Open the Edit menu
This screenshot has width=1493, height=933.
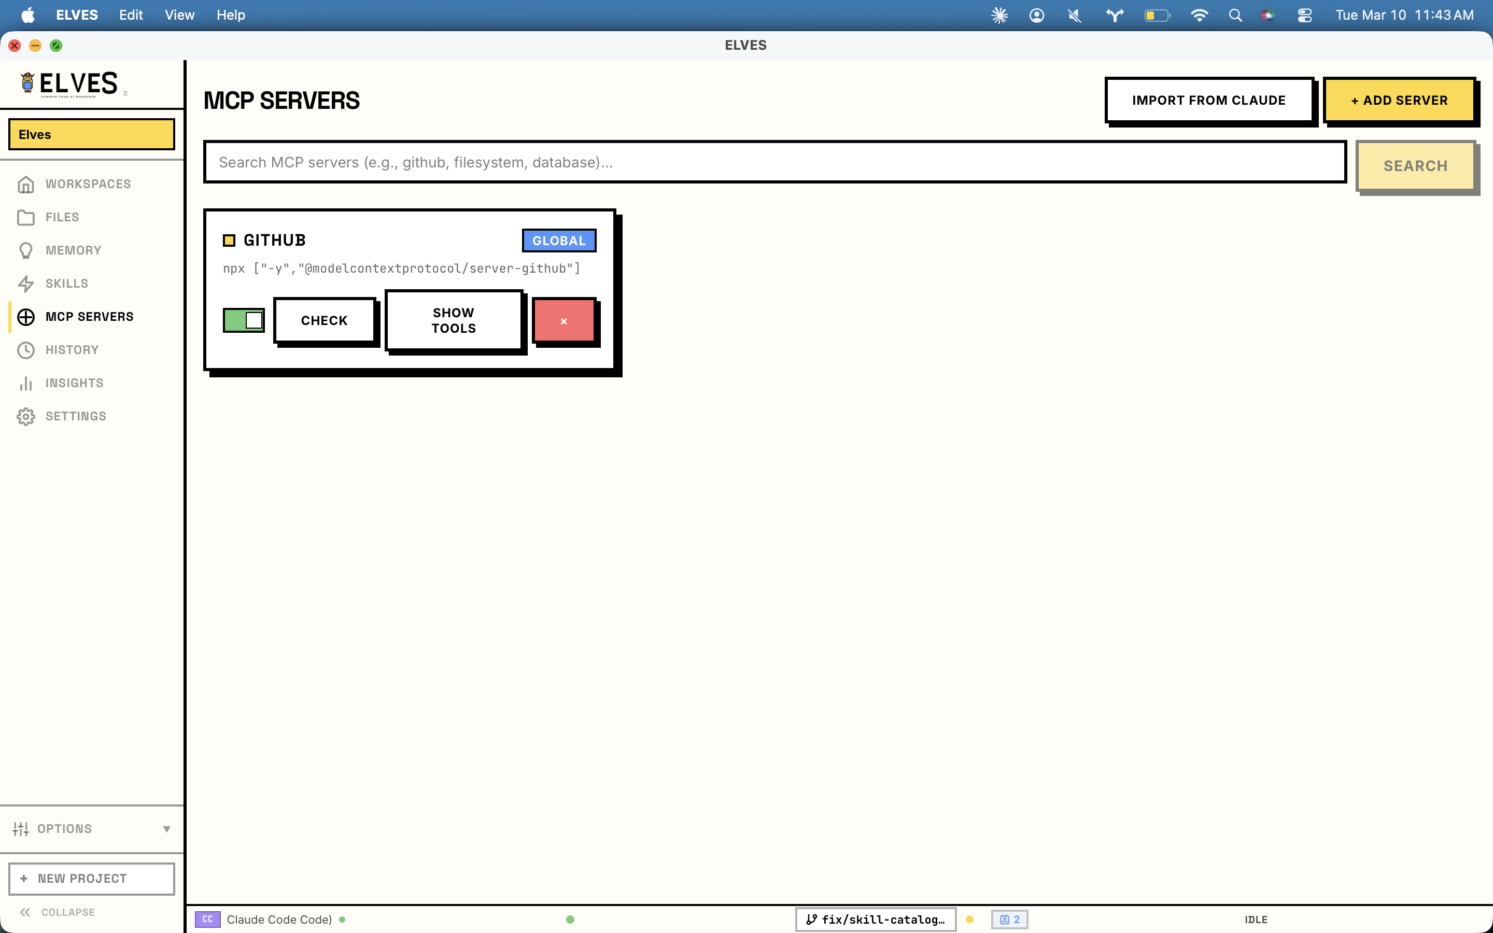[x=131, y=15]
